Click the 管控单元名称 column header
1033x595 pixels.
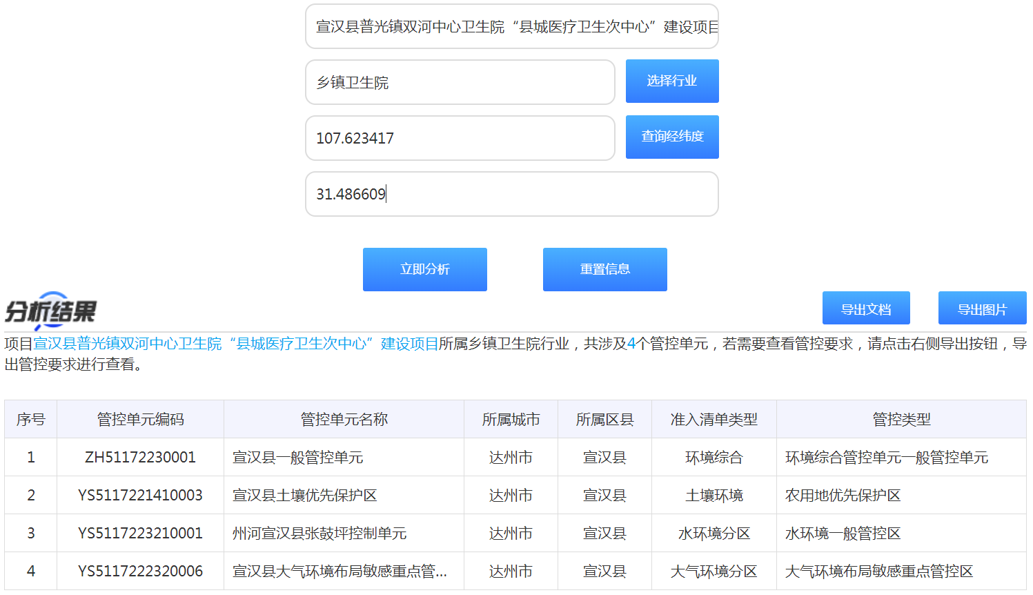point(344,419)
